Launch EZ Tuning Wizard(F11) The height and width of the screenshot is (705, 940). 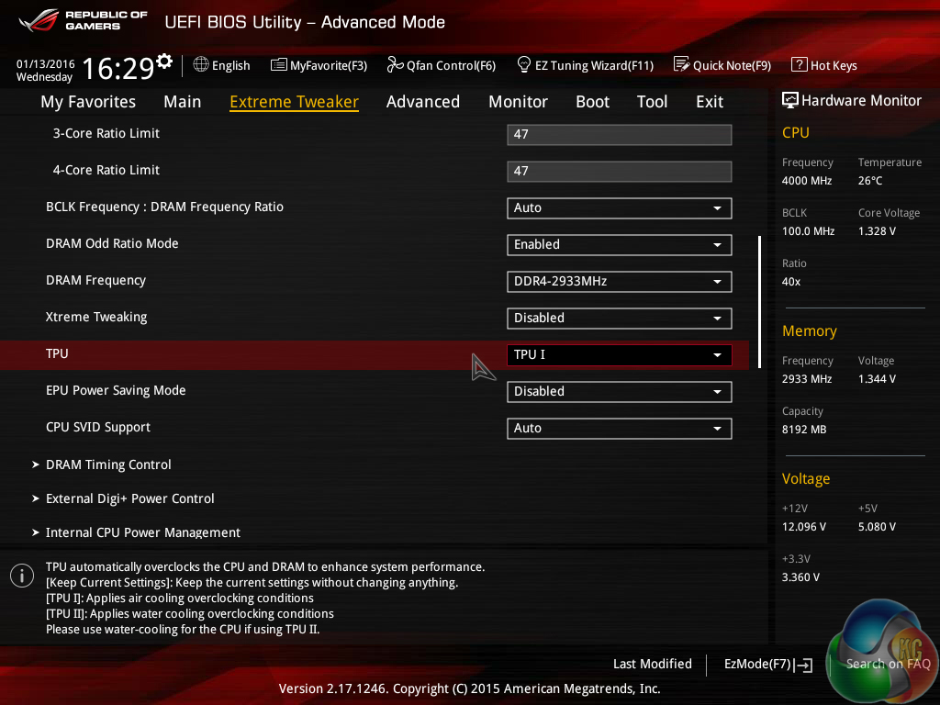[585, 65]
